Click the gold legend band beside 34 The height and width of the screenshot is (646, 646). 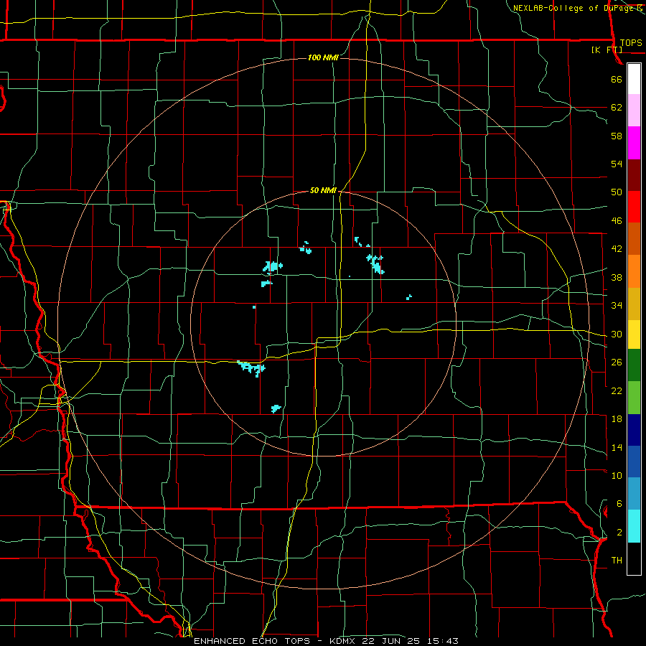pos(634,304)
